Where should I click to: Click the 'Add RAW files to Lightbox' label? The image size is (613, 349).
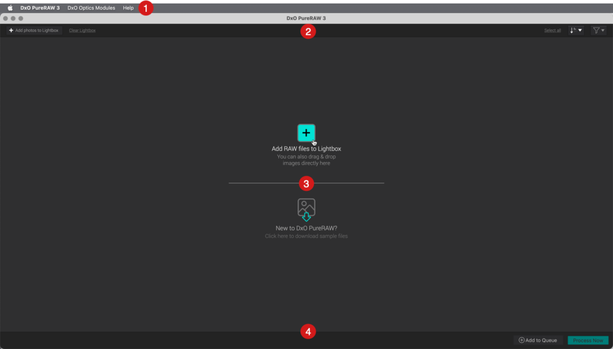(306, 149)
